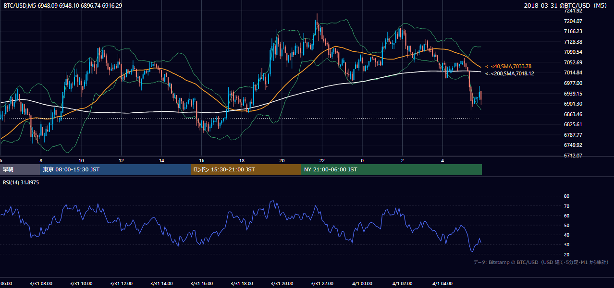Click the 200 SMA label 7018.12

pyautogui.click(x=510, y=73)
